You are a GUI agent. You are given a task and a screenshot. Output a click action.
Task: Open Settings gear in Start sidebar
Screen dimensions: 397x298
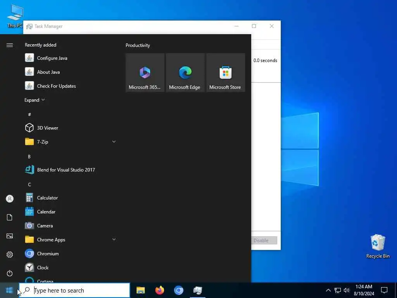[x=10, y=255]
